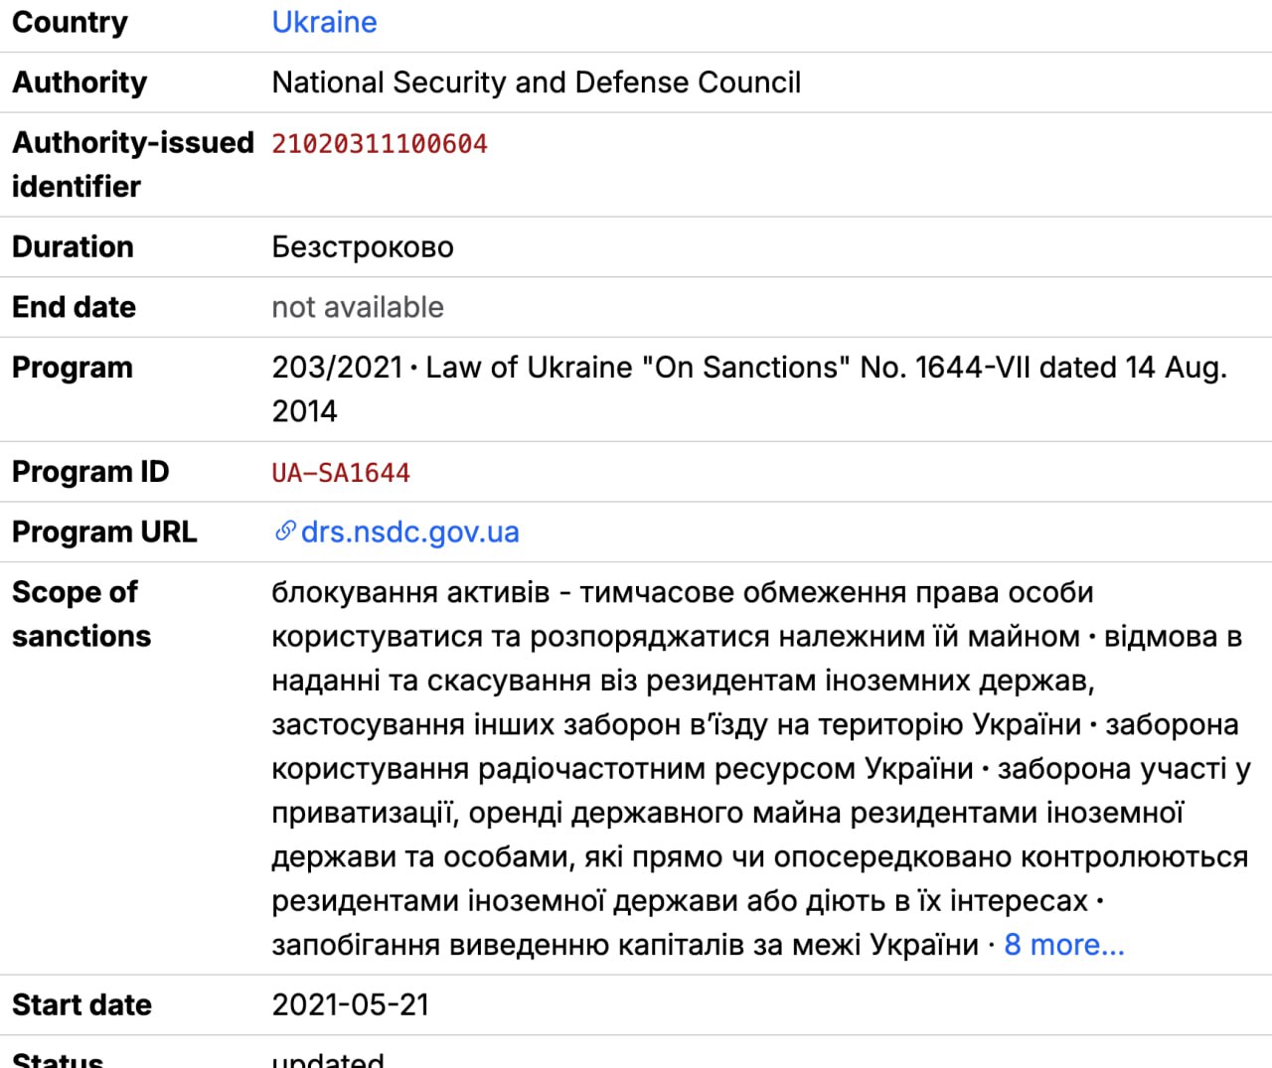This screenshot has height=1068, width=1272.
Task: Click the End date value "not available"
Action: pyautogui.click(x=358, y=307)
